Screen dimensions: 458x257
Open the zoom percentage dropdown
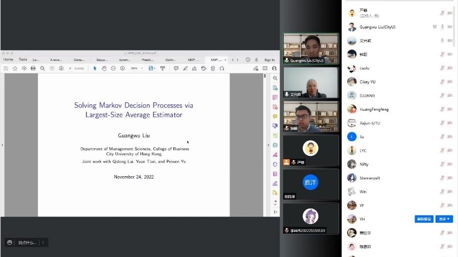pos(142,68)
